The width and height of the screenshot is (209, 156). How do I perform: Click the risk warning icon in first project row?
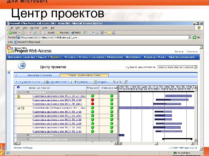[x=19, y=96]
